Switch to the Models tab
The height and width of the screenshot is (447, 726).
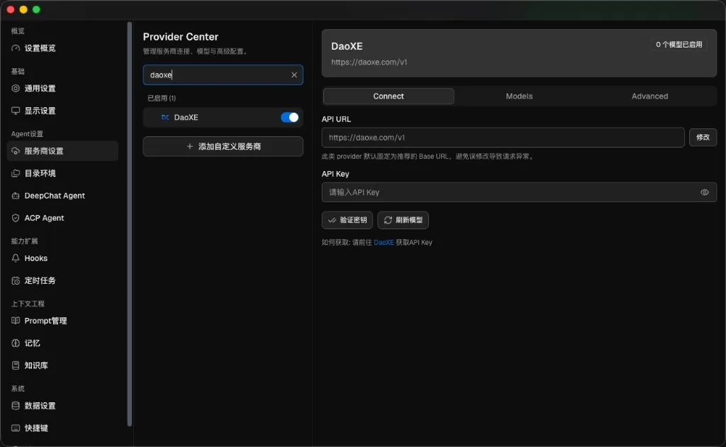click(x=519, y=96)
